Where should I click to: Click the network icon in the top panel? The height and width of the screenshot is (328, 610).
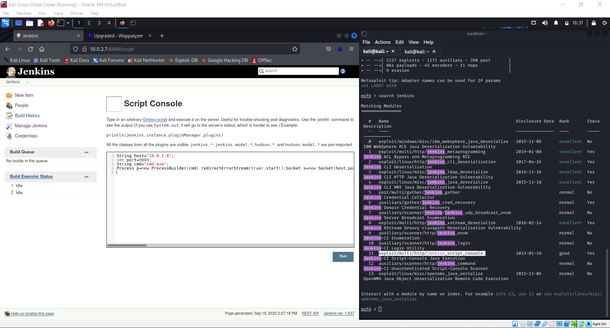pyautogui.click(x=533, y=23)
